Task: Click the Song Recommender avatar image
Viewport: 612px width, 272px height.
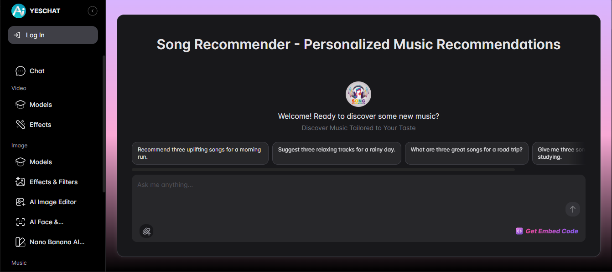Action: click(358, 94)
